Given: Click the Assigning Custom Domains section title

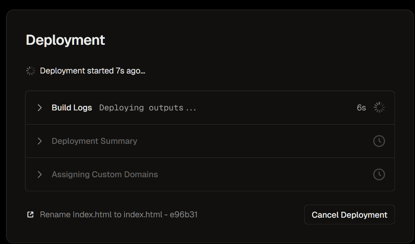Looking at the screenshot, I should pos(105,174).
